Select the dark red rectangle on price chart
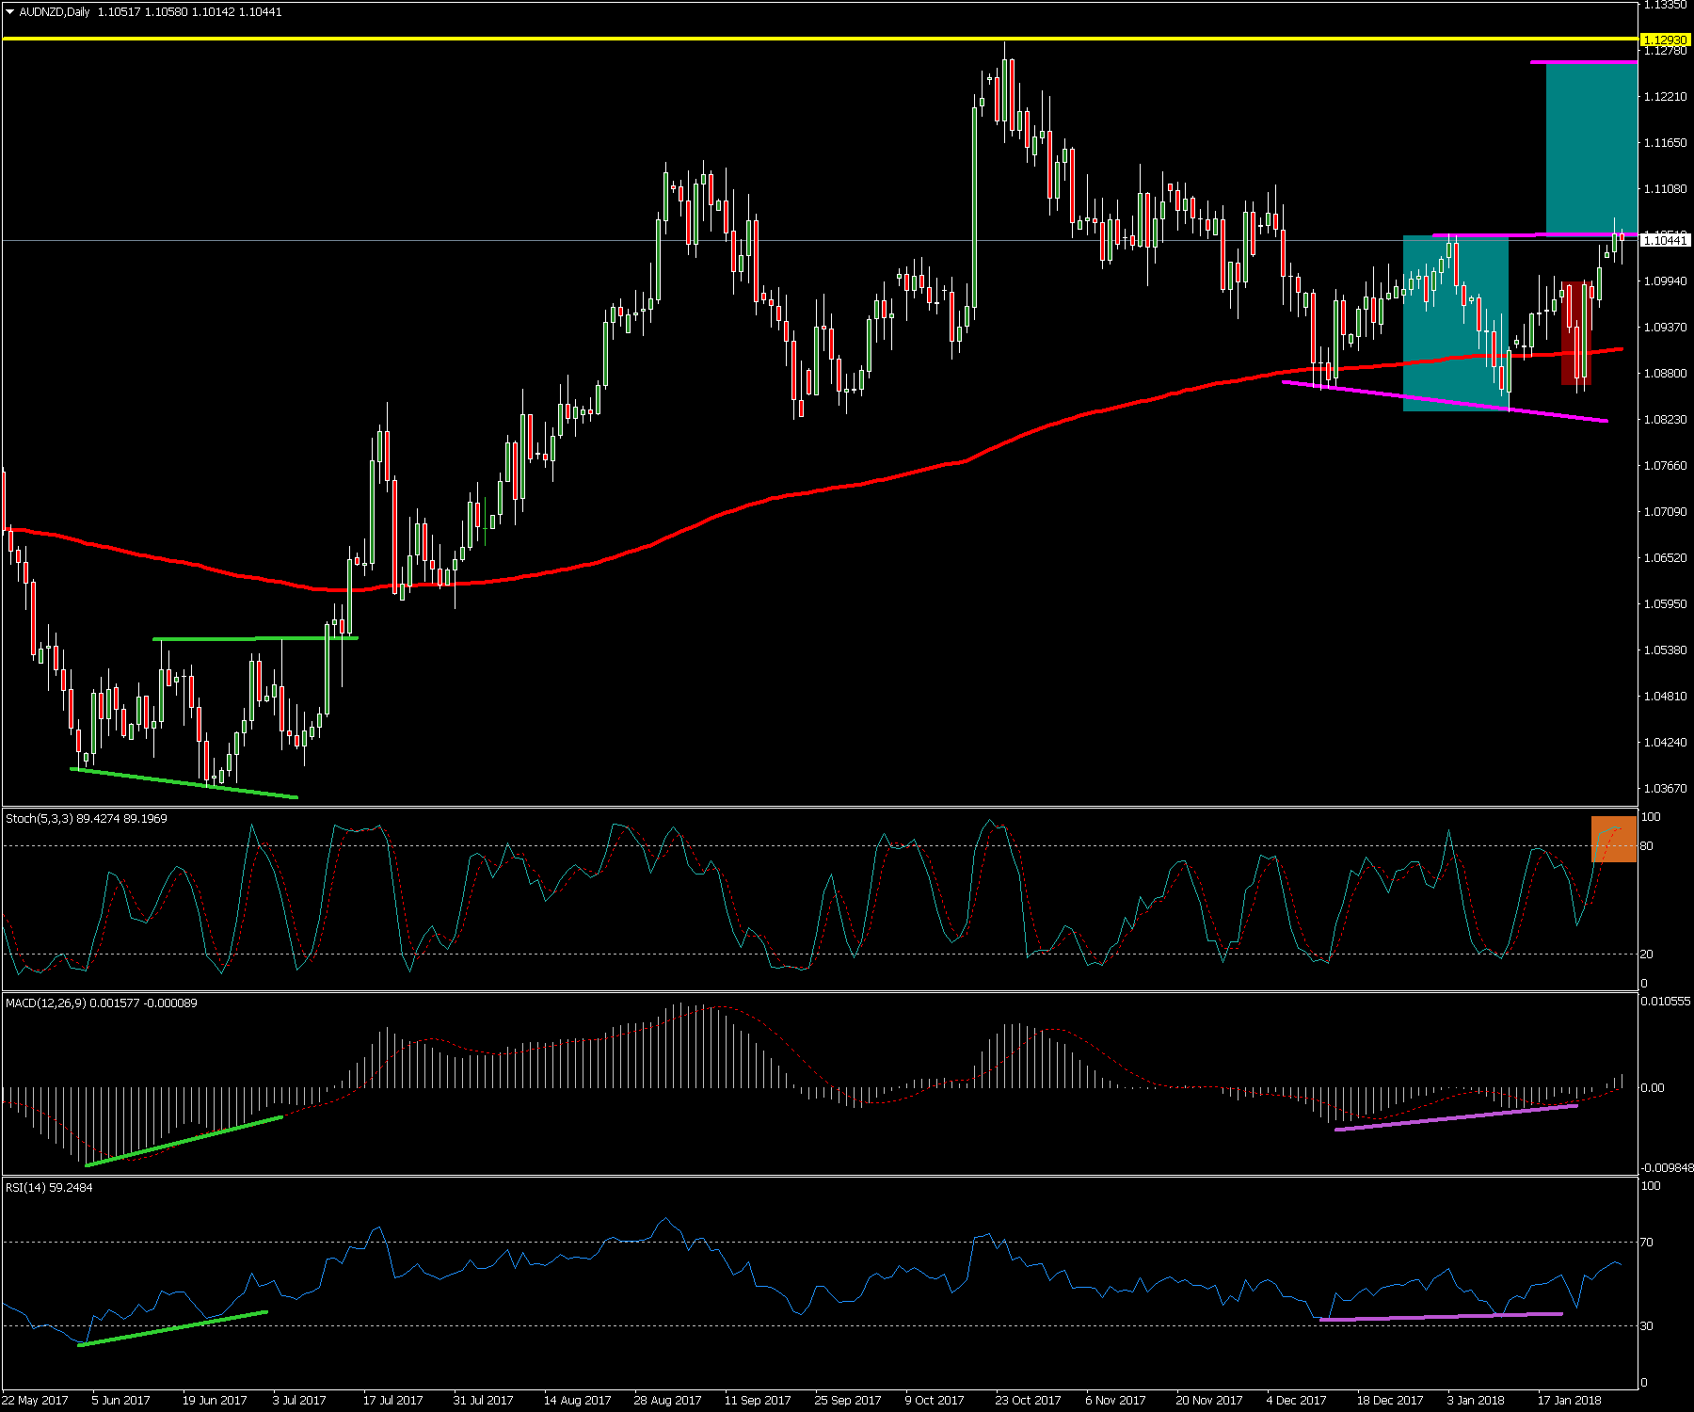1694x1412 pixels. coord(1575,334)
